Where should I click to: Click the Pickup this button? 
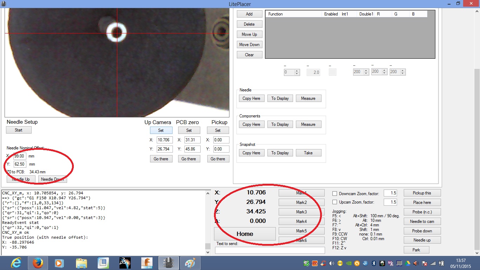click(422, 193)
